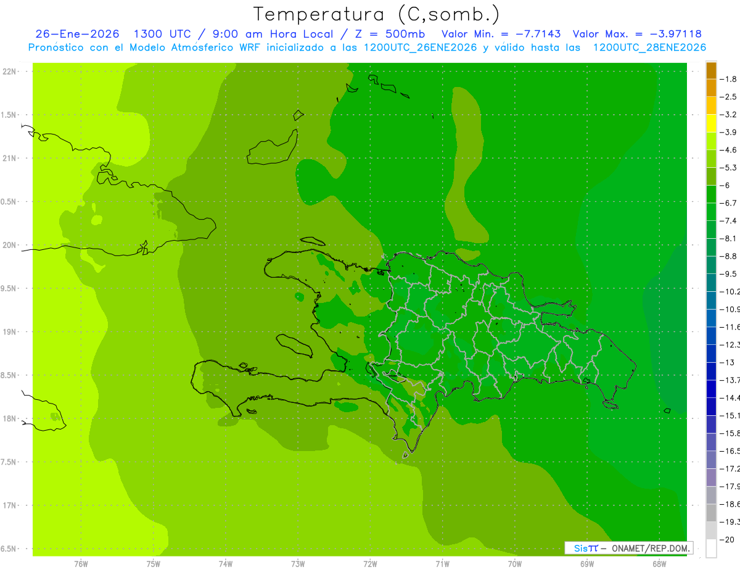This screenshot has width=740, height=572.
Task: Click the "-3.9" colorbar value
Action: coord(728,132)
